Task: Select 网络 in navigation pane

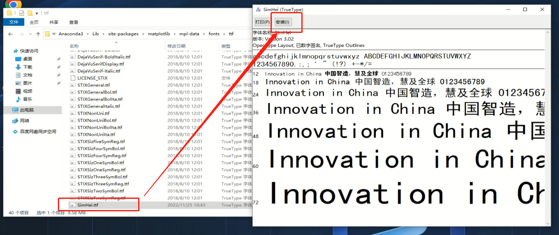Action: [x=25, y=121]
